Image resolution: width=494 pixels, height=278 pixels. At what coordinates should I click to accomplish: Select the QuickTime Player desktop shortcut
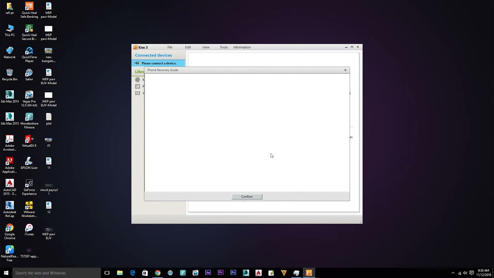click(29, 54)
